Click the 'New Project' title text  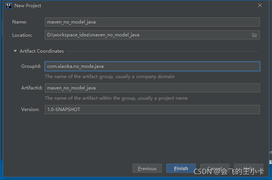[28, 6]
